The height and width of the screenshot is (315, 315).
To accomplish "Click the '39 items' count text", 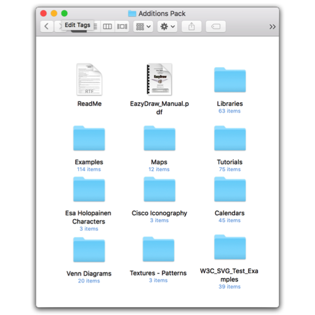I will coord(229,287).
